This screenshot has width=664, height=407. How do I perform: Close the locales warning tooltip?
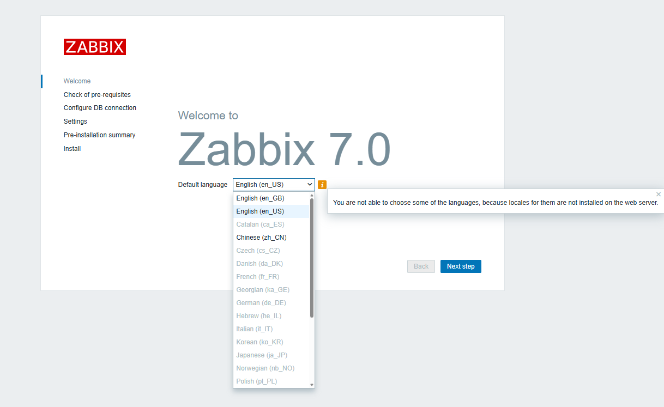(659, 194)
